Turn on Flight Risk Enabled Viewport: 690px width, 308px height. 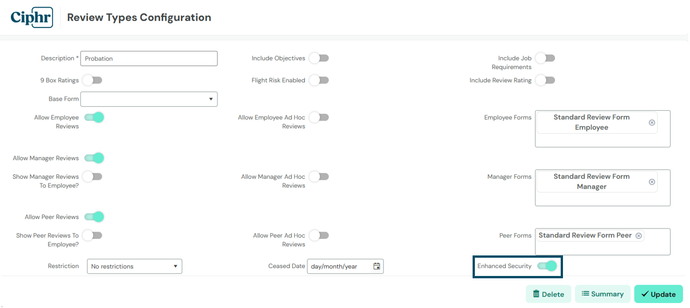pos(319,80)
